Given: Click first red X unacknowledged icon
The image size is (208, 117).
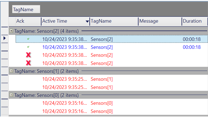Looking at the screenshot, I should point(28,55).
